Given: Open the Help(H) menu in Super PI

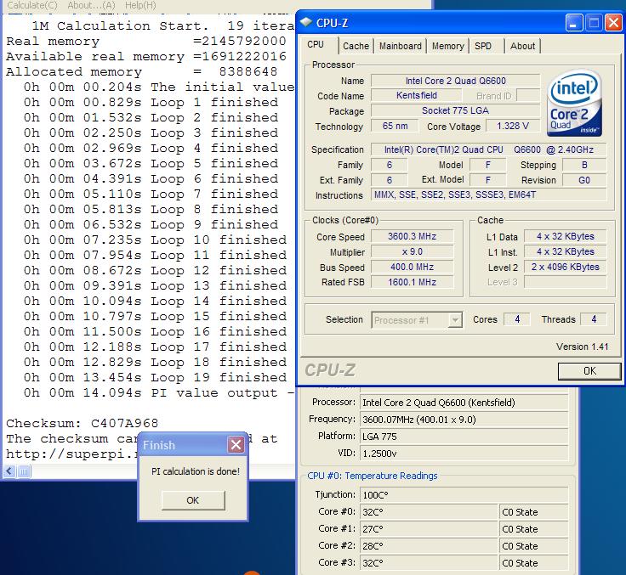Looking at the screenshot, I should (140, 5).
